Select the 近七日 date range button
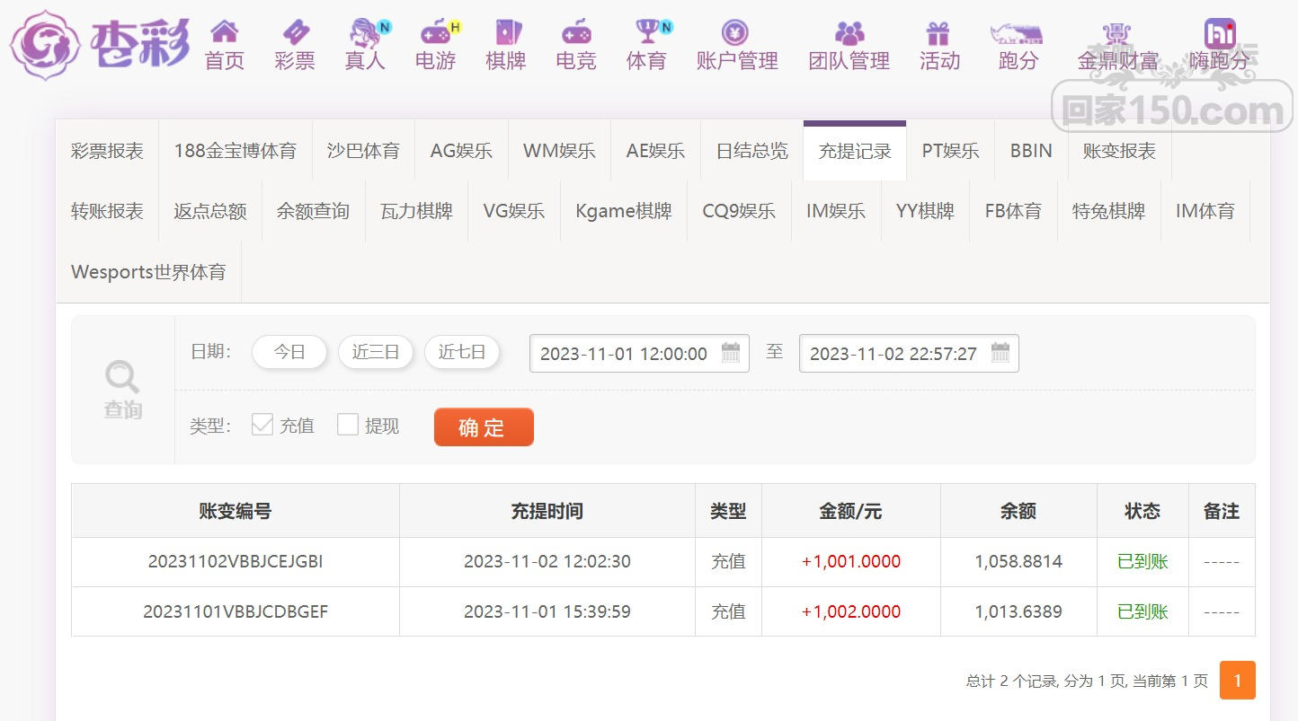This screenshot has width=1298, height=721. (462, 352)
